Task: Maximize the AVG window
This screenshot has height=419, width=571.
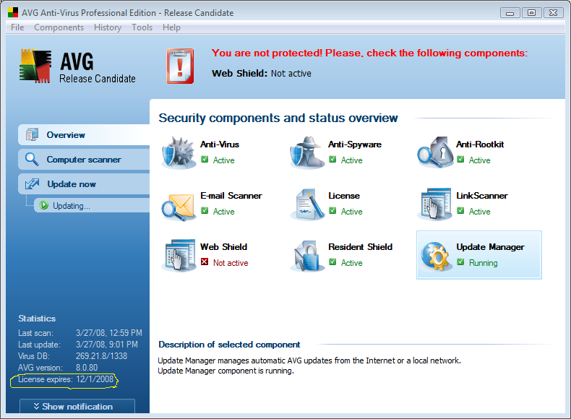Action: point(531,13)
